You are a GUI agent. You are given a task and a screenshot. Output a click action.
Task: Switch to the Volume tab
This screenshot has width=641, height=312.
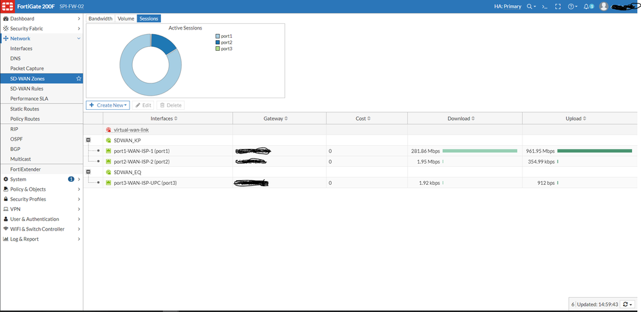pyautogui.click(x=126, y=19)
